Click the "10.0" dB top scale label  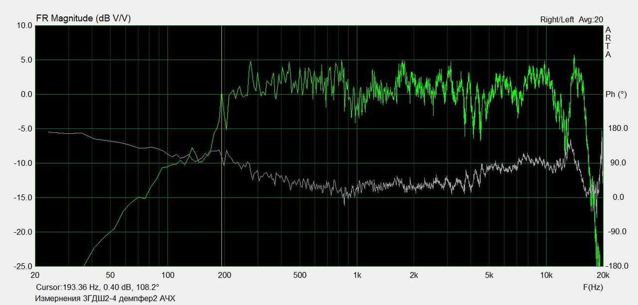tap(23, 26)
